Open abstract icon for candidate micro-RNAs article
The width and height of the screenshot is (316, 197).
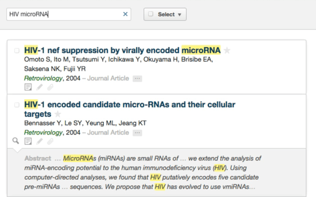pos(28,141)
